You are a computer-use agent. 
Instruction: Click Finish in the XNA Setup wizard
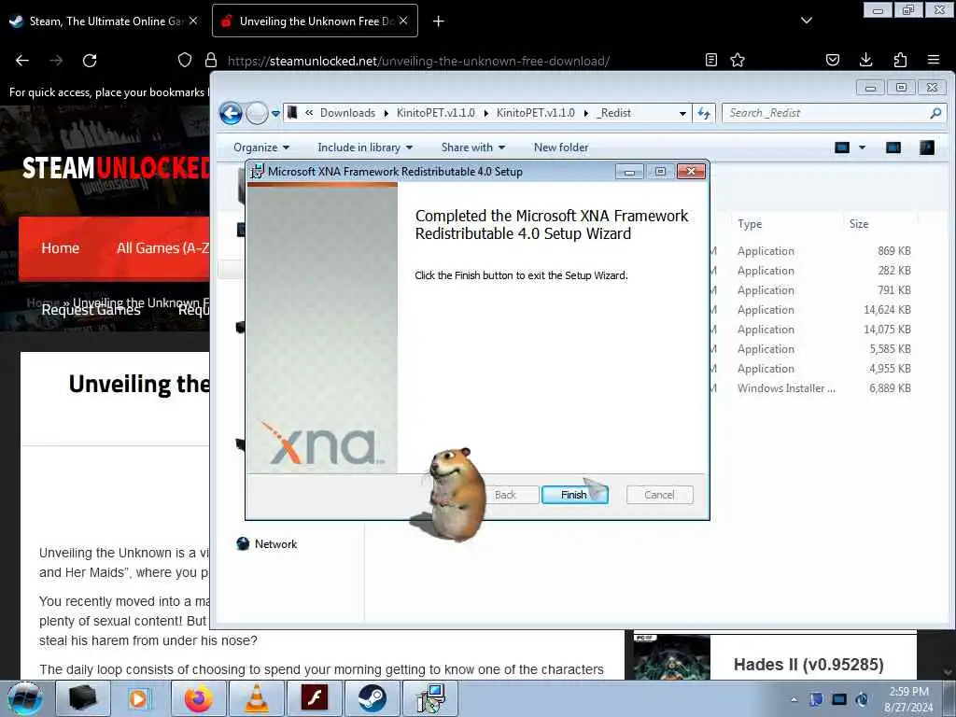click(x=574, y=495)
